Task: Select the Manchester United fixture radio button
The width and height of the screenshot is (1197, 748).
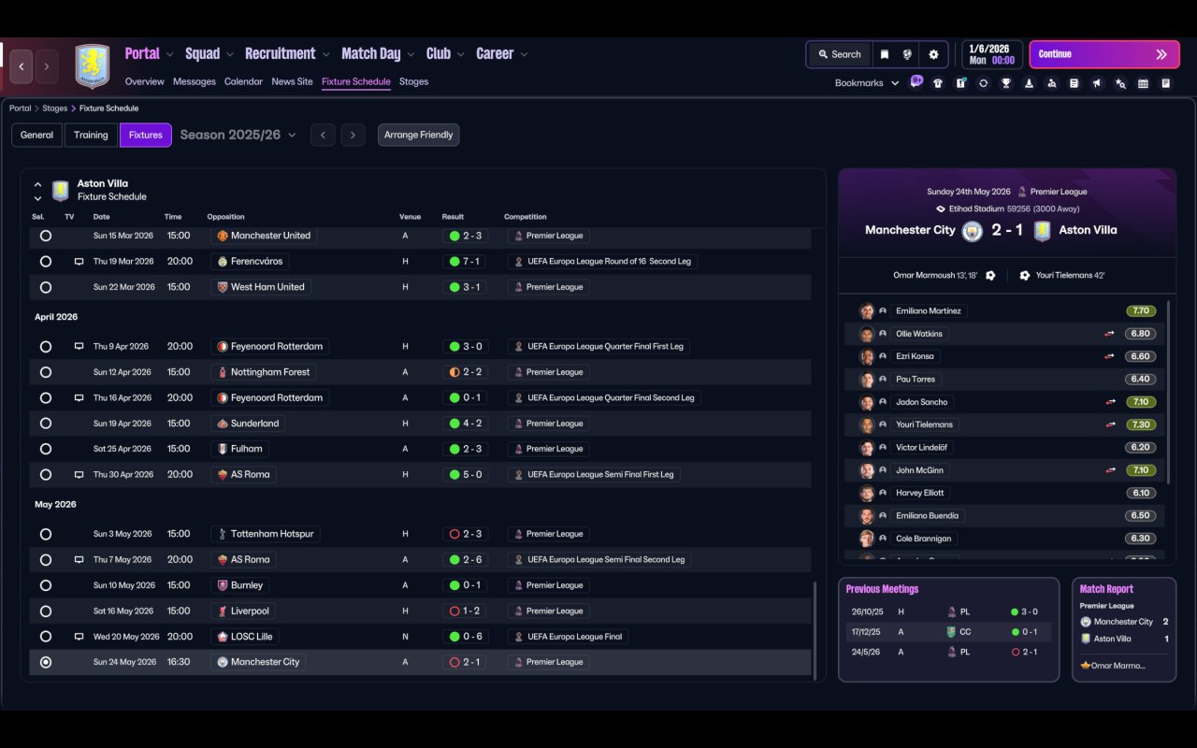Action: click(x=46, y=237)
